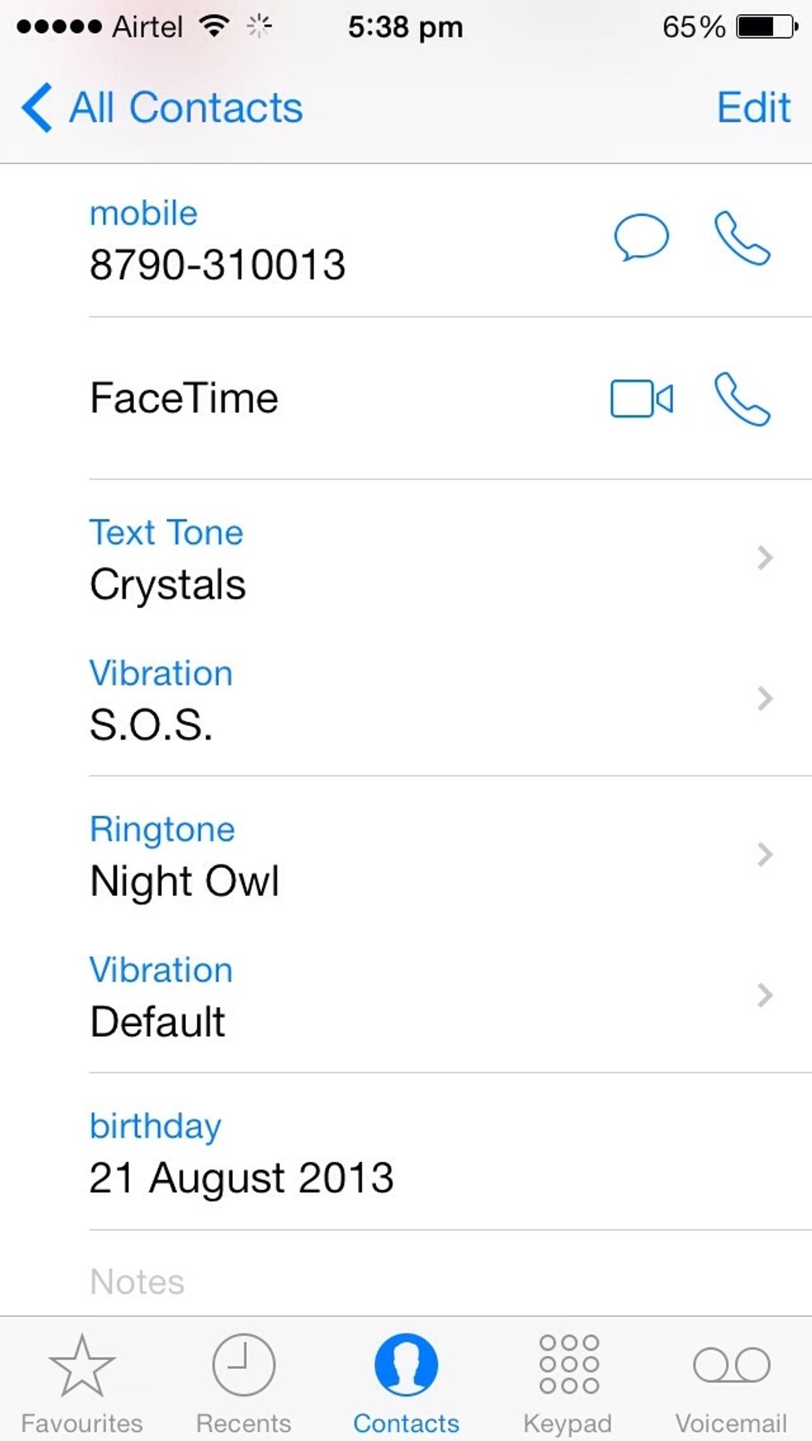Call the mobile number using phone icon
Screen dimensions: 812x1441
pyautogui.click(x=742, y=238)
